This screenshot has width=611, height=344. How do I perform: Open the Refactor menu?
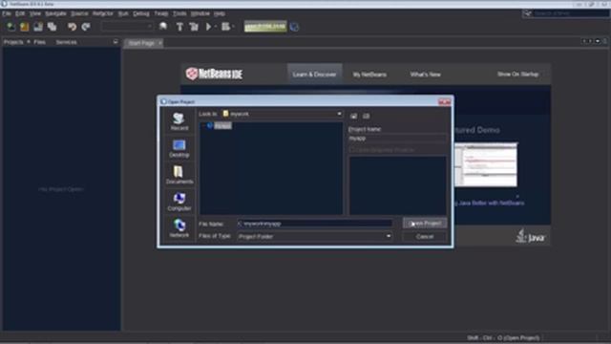tap(103, 13)
